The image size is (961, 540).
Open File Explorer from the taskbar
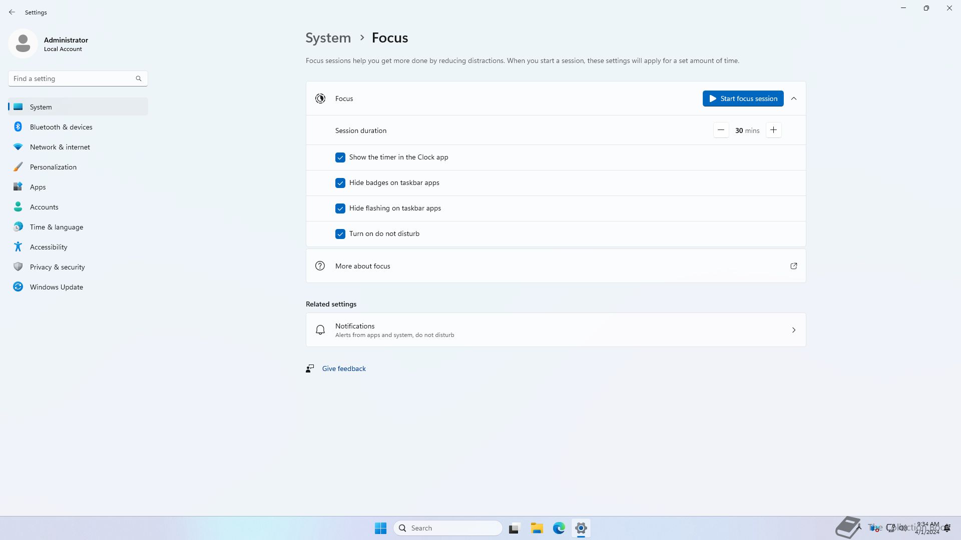(537, 528)
